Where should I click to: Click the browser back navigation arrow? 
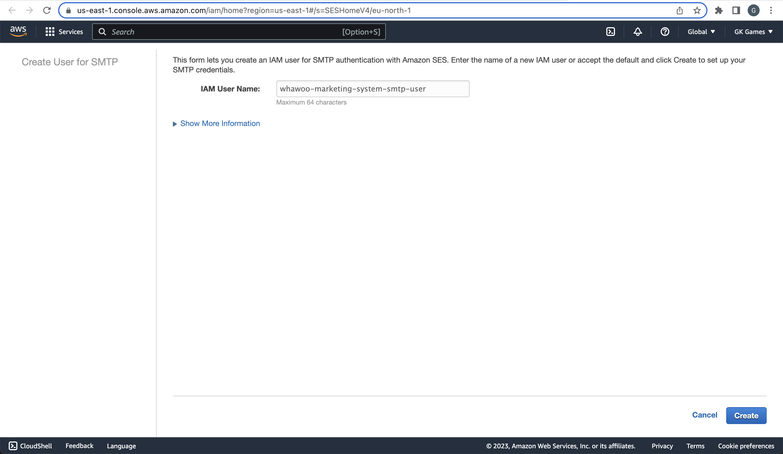pos(12,10)
